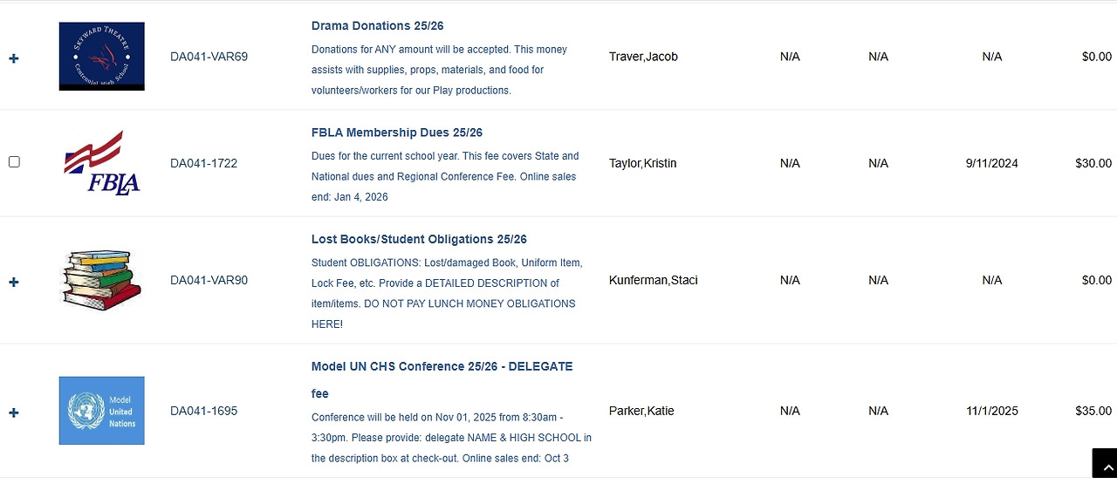
Task: Expand the Model UN Conference plus icon
Action: (14, 412)
